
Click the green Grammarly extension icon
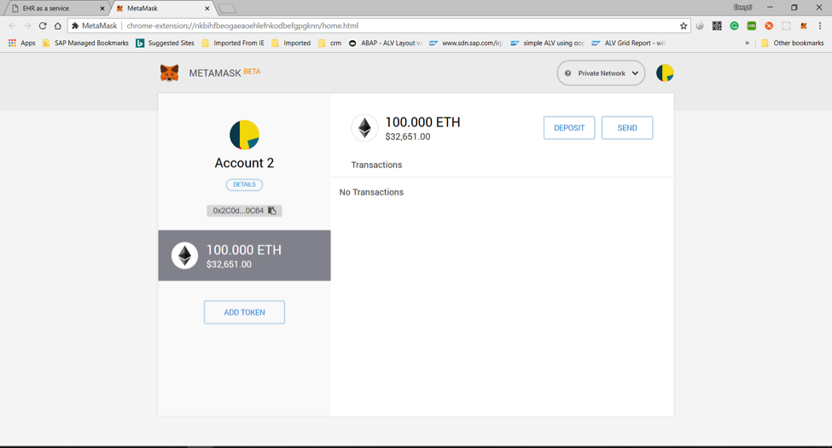pos(735,26)
